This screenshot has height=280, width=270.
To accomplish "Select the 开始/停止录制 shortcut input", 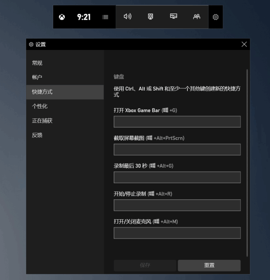I will pos(177,205).
